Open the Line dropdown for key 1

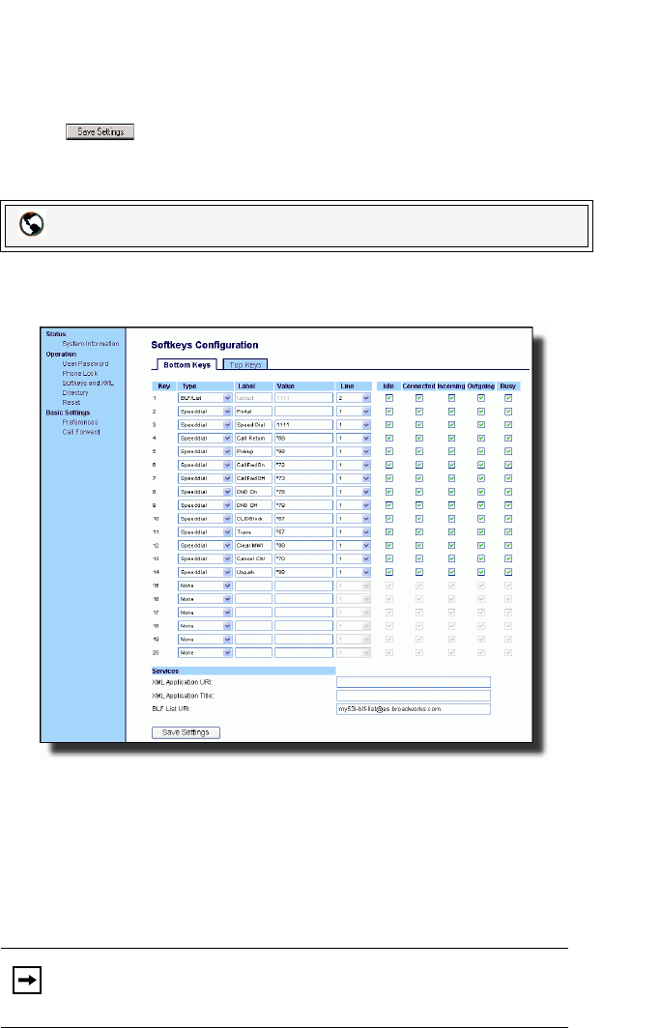(x=354, y=398)
